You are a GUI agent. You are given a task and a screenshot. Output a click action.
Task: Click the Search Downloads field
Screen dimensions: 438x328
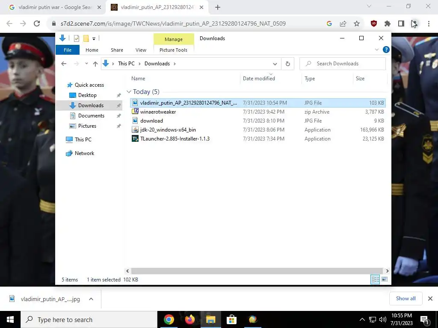click(x=343, y=64)
